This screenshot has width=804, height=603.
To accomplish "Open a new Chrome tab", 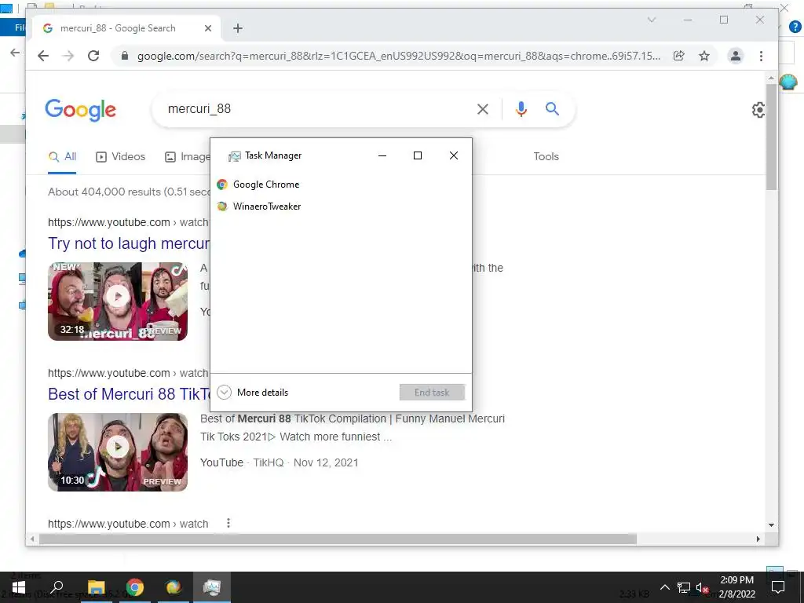I will click(238, 28).
